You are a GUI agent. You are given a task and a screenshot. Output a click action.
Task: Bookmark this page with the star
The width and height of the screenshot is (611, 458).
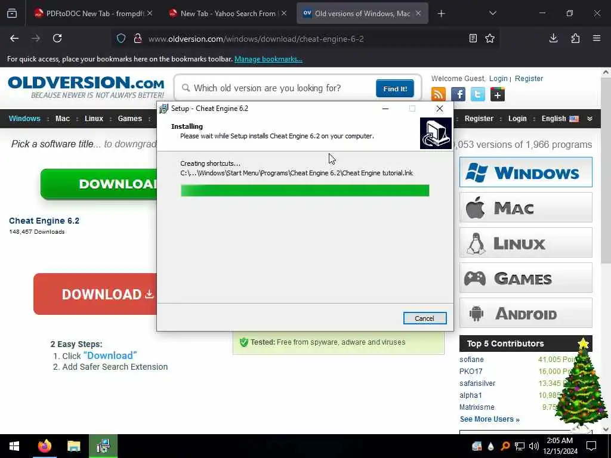pos(490,38)
